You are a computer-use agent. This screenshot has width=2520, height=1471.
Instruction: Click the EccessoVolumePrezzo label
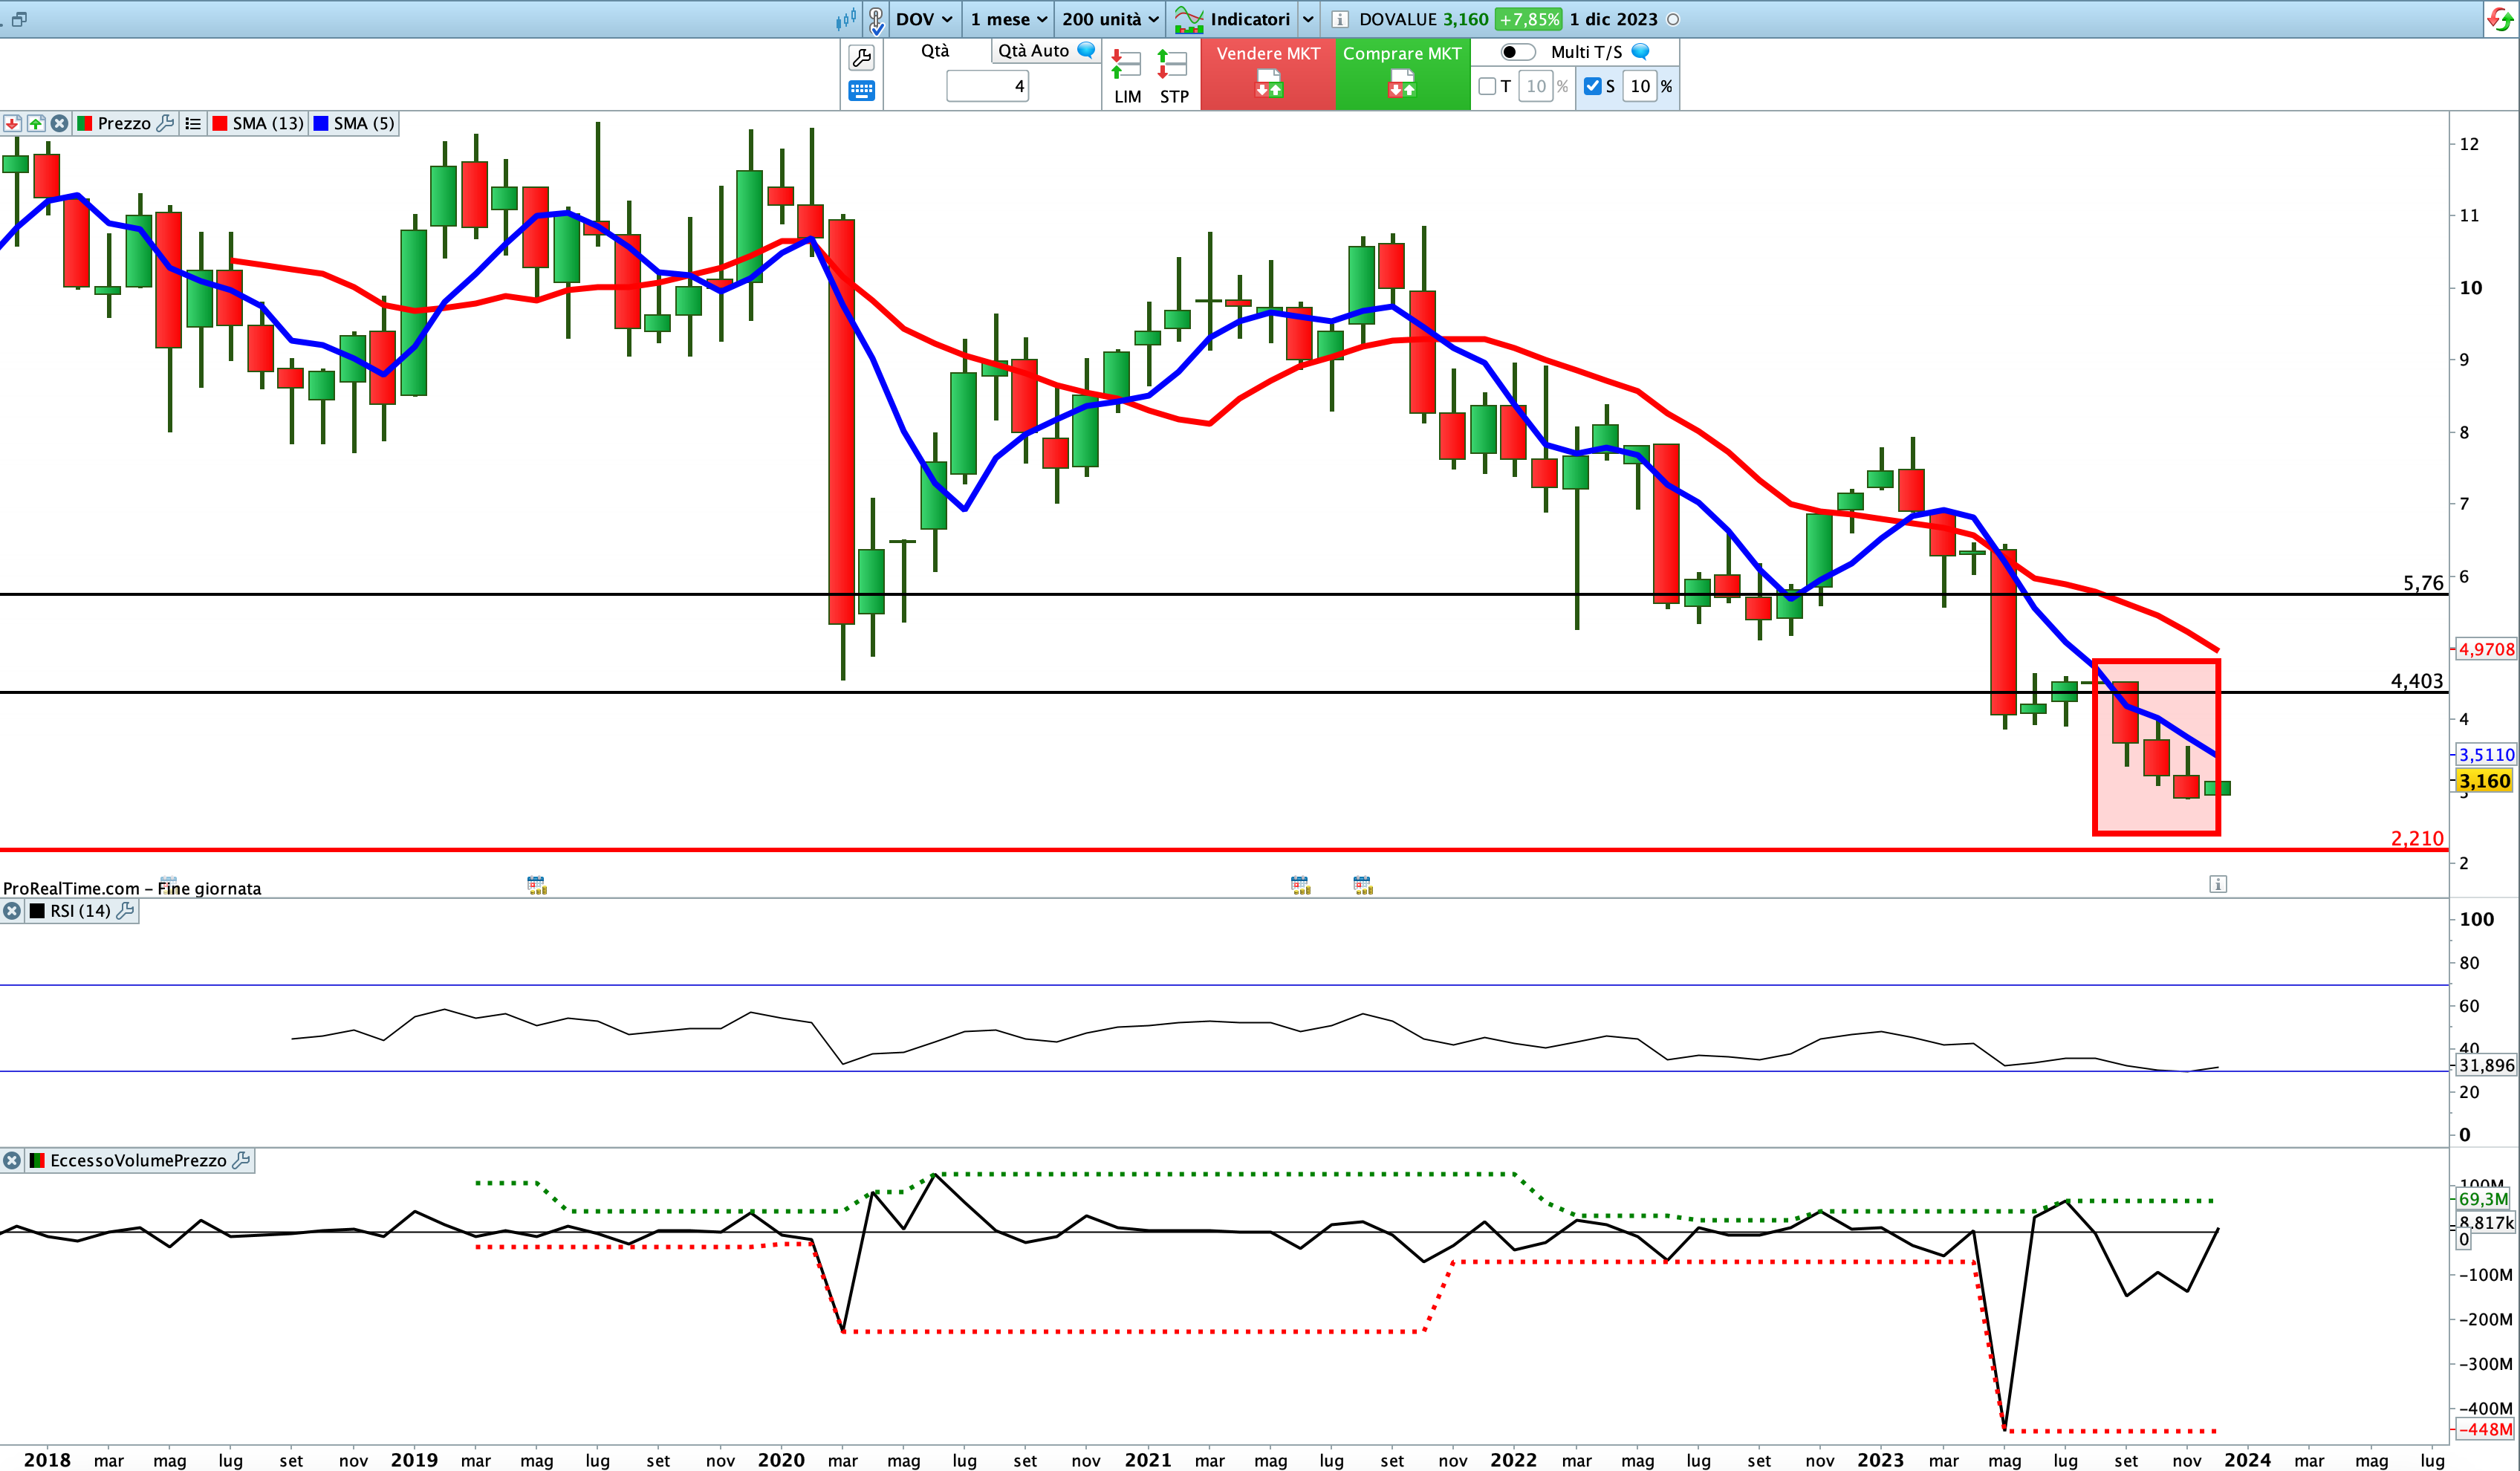coord(138,1161)
